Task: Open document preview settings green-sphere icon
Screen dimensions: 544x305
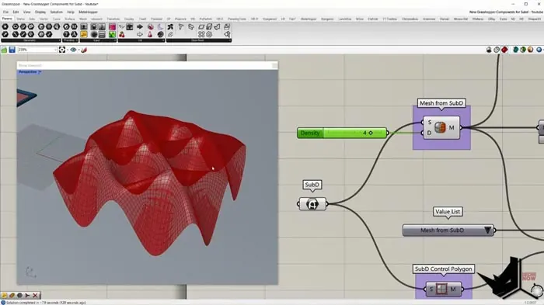Action: click(x=523, y=50)
